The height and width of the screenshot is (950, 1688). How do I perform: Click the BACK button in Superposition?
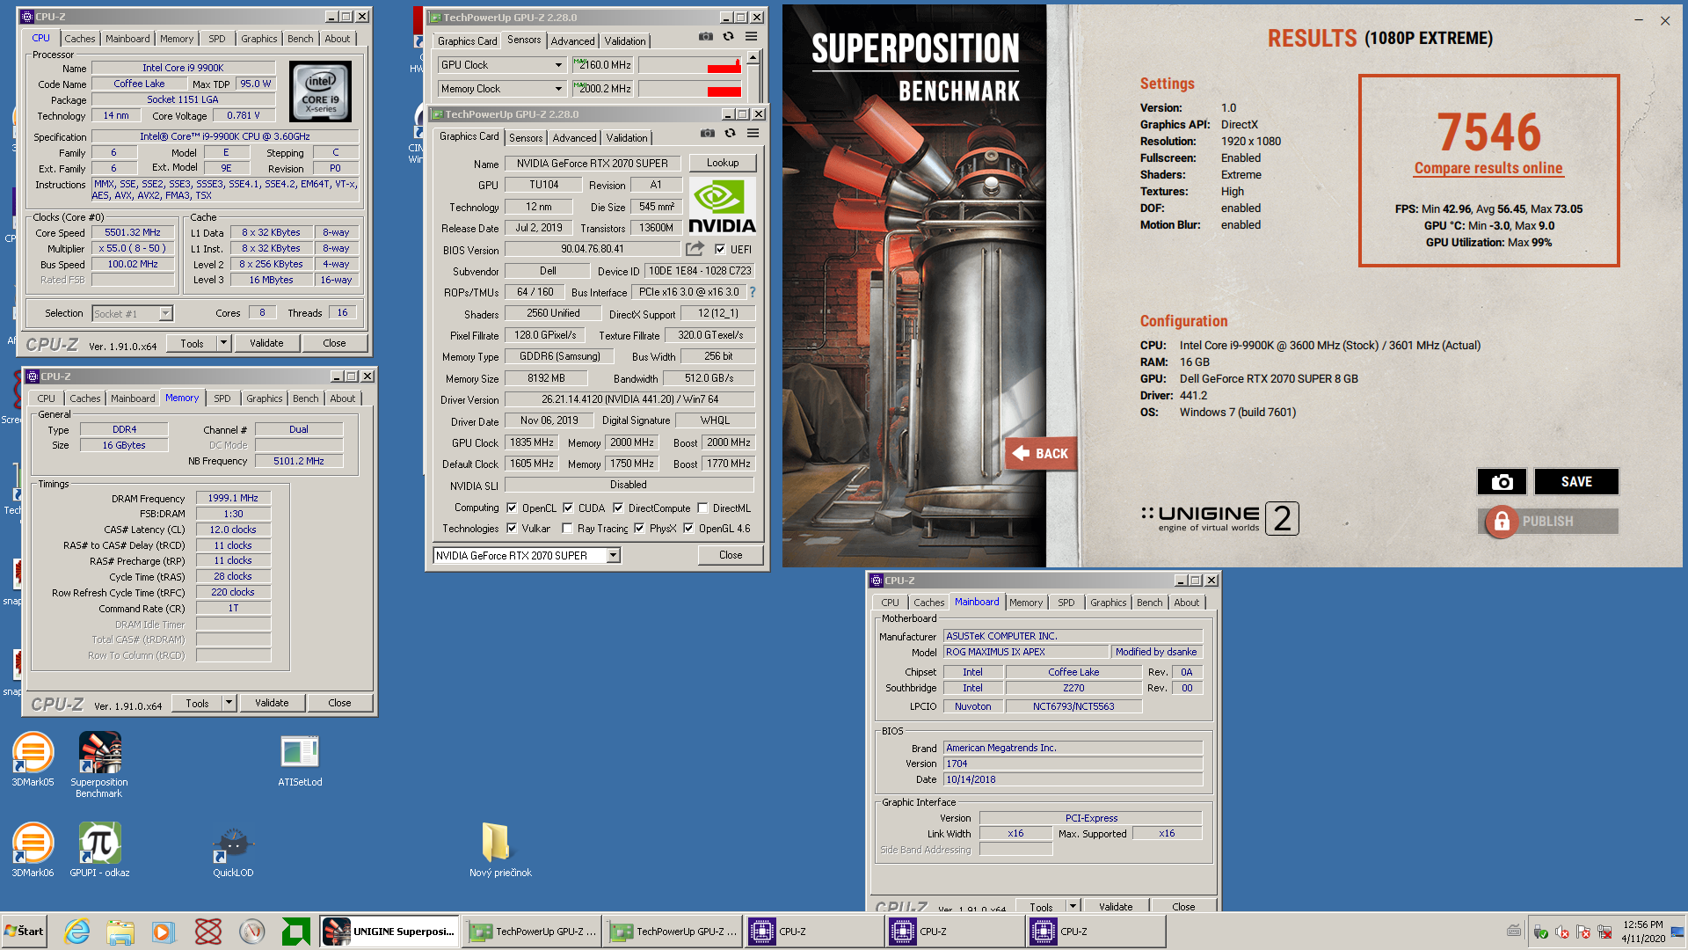[x=1040, y=454]
